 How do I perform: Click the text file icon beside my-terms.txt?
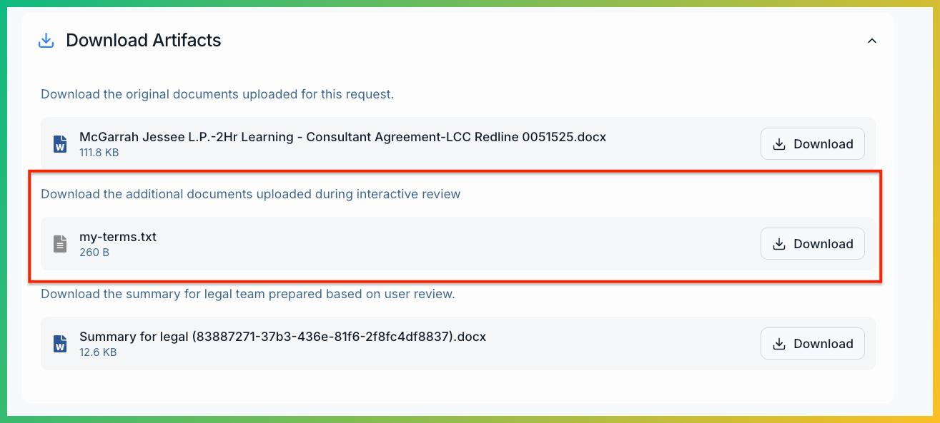pos(61,244)
